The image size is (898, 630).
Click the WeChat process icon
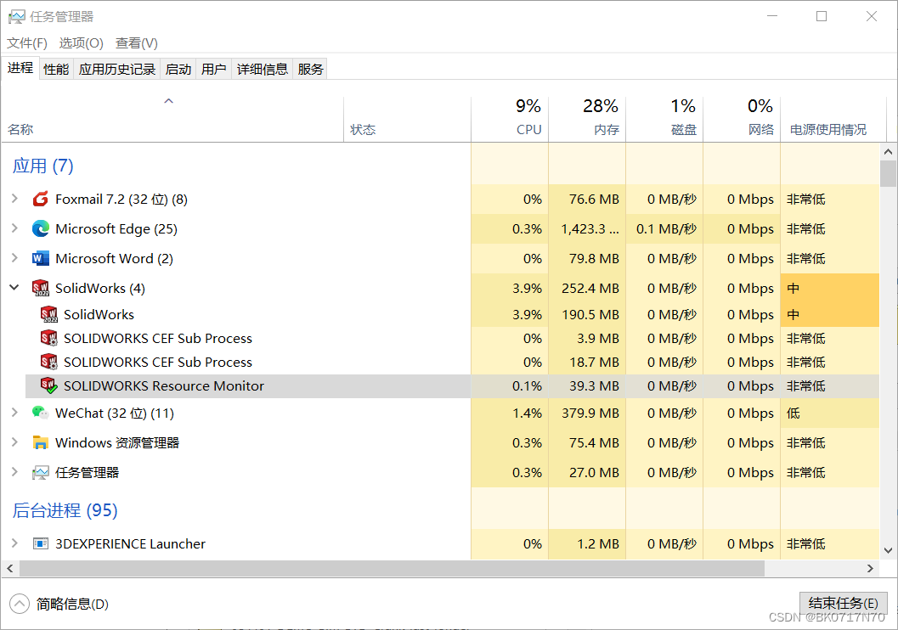[41, 413]
